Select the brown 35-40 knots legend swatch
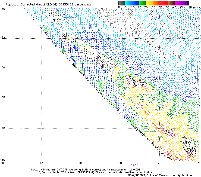 pos(171,3)
